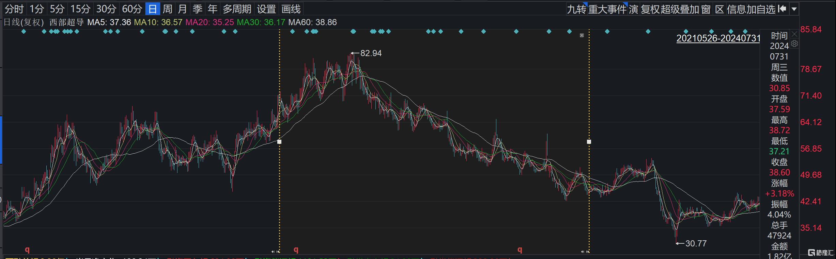Click the middle red q marker
The image size is (836, 259).
[x=296, y=250]
